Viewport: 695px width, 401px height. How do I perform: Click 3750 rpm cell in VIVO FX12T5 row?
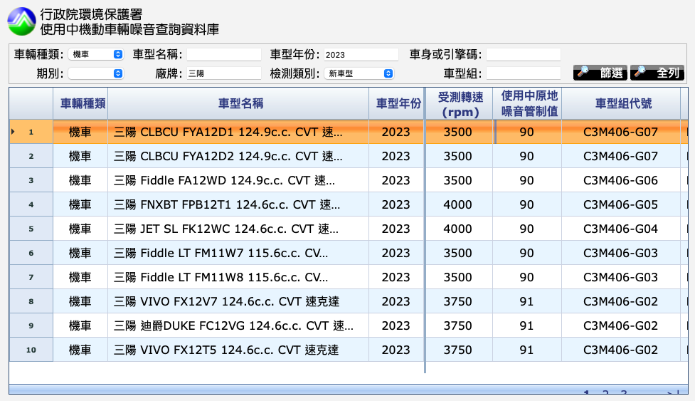460,350
